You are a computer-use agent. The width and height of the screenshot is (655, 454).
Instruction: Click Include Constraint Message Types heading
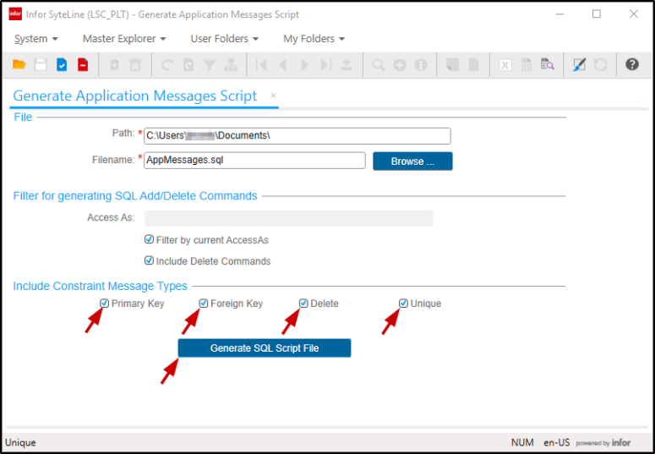(x=101, y=287)
